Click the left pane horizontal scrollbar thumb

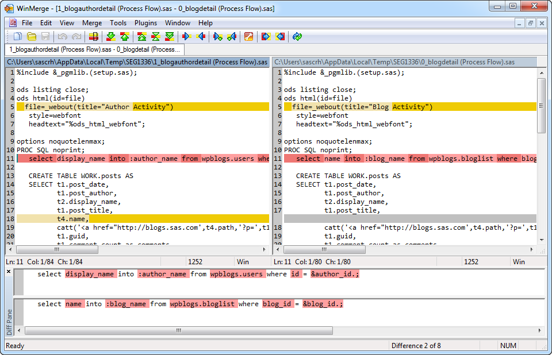click(x=56, y=250)
